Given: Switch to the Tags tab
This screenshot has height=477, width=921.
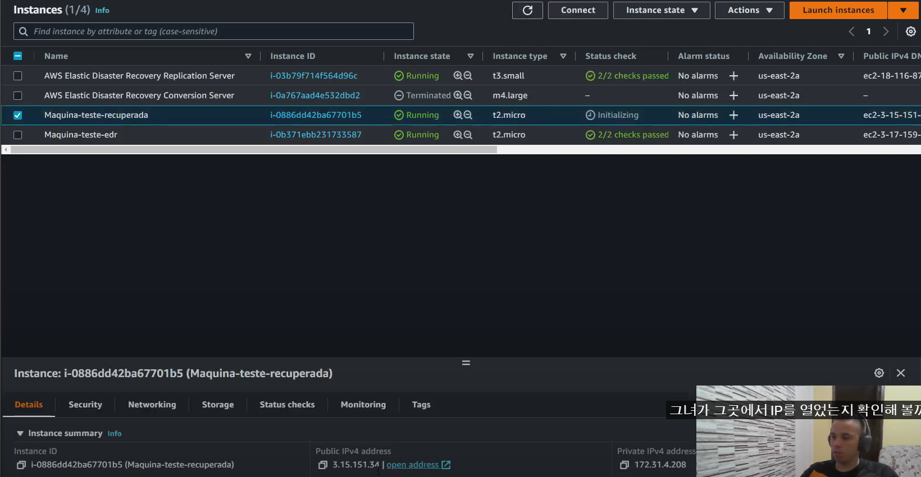Looking at the screenshot, I should 421,405.
